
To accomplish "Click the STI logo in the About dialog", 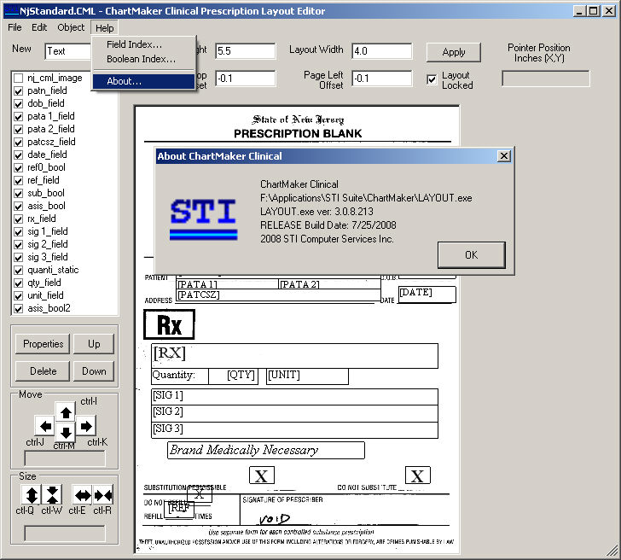I will pyautogui.click(x=204, y=219).
